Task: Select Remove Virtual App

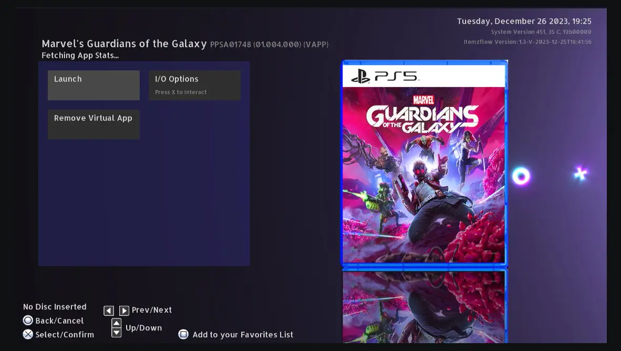Action: [x=94, y=124]
